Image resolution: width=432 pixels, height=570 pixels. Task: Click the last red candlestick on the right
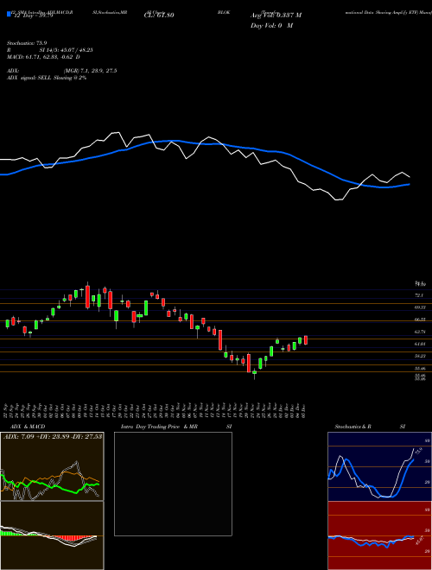point(306,340)
